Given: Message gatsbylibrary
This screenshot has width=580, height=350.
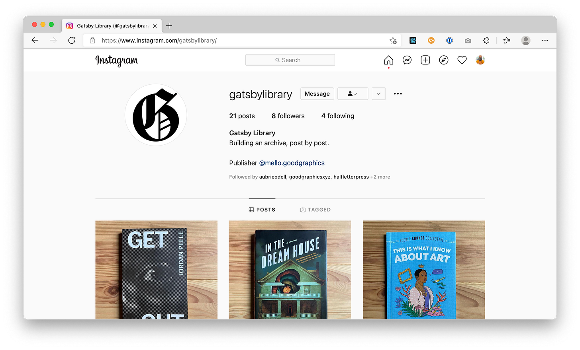Looking at the screenshot, I should pyautogui.click(x=317, y=94).
